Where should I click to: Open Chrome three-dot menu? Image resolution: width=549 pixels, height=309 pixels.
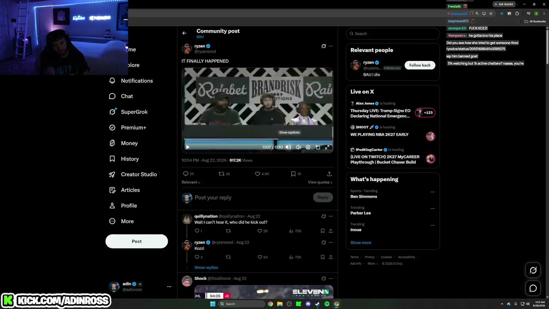coord(544,13)
